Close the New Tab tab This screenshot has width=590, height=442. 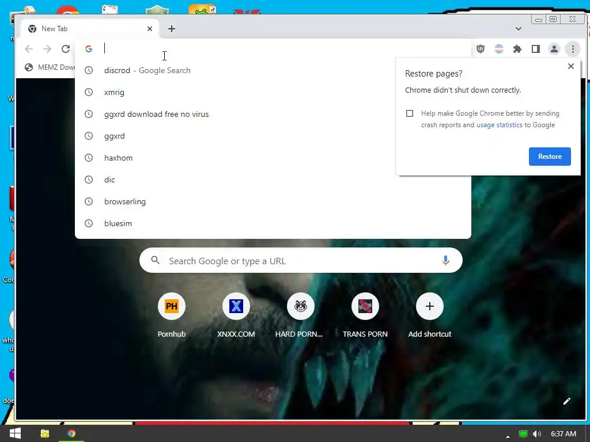point(150,29)
